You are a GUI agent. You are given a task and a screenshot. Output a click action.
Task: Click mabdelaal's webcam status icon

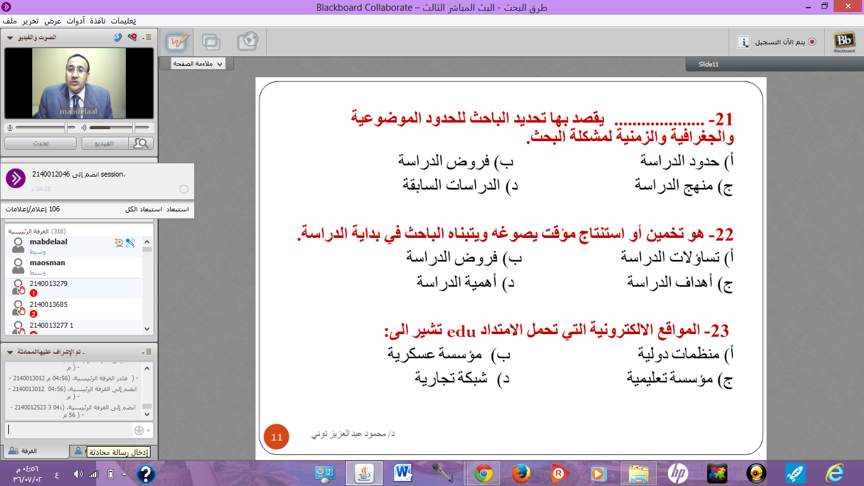(118, 242)
